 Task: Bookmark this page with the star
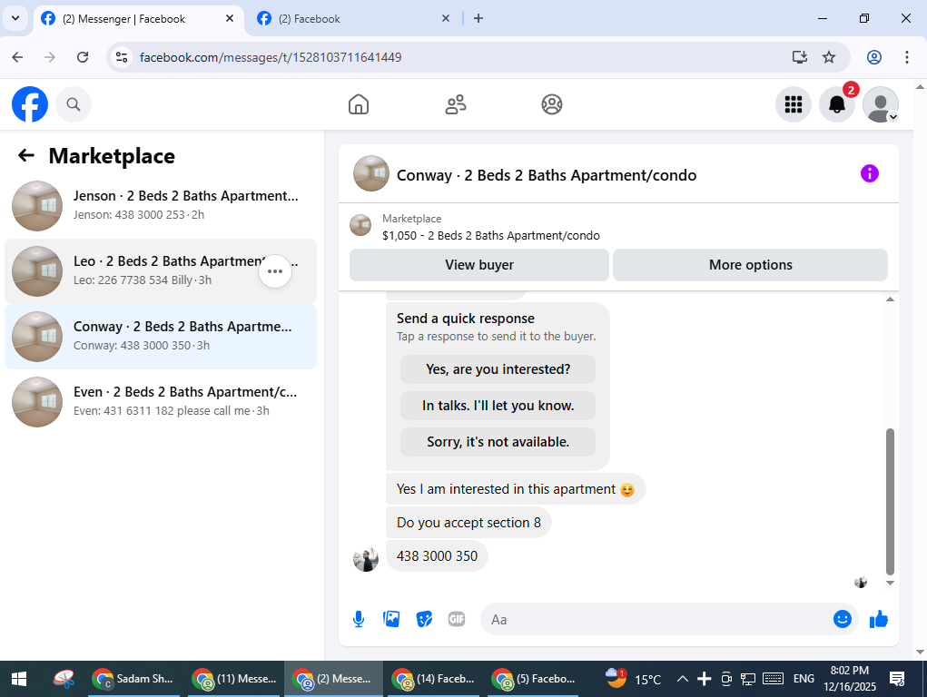(829, 57)
